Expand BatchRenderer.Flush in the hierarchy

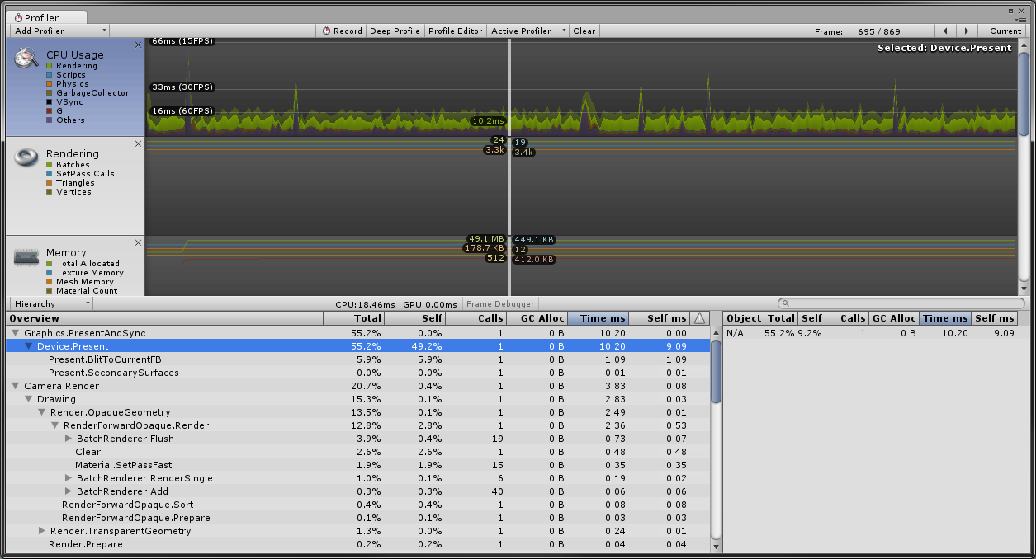69,439
